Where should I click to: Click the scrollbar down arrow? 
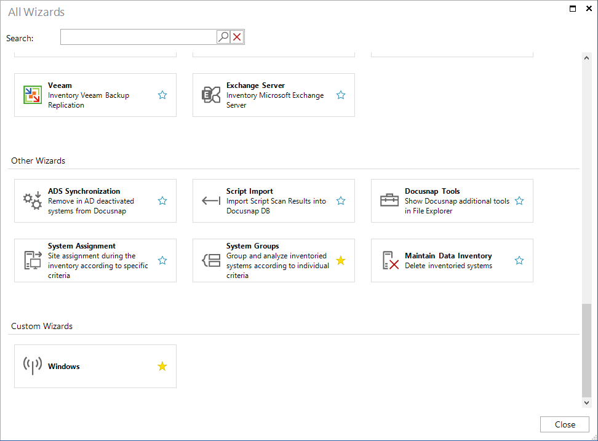pos(586,402)
